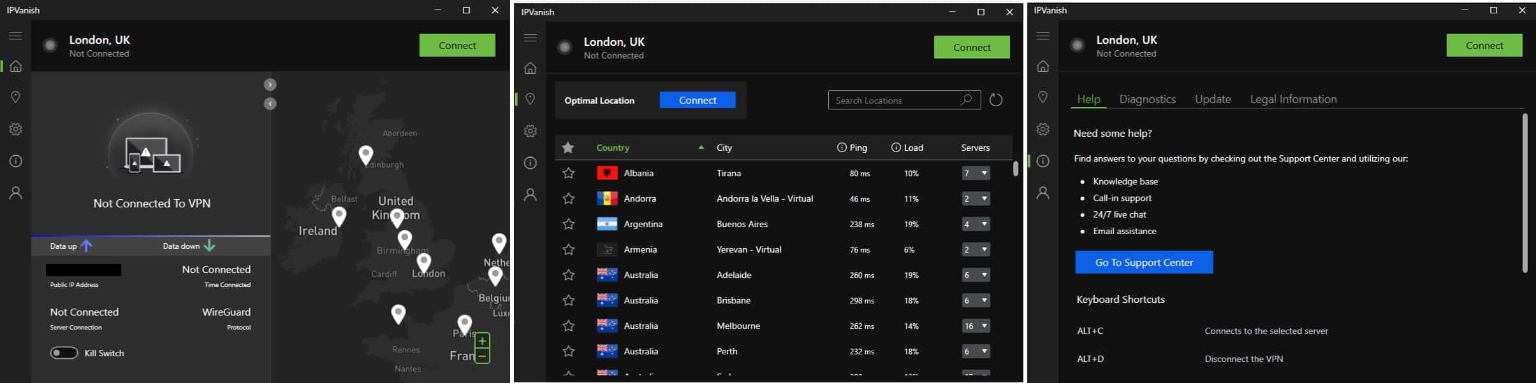Collapse map panel with left chevron
This screenshot has width=1536, height=383.
[x=270, y=103]
